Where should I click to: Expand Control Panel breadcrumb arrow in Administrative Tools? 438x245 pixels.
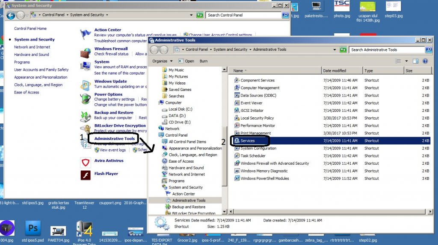coord(210,50)
